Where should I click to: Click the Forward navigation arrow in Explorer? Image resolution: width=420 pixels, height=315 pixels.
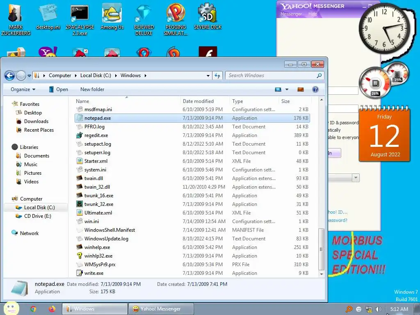pos(21,76)
